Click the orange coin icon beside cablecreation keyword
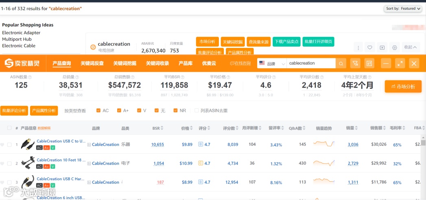 point(93,47)
